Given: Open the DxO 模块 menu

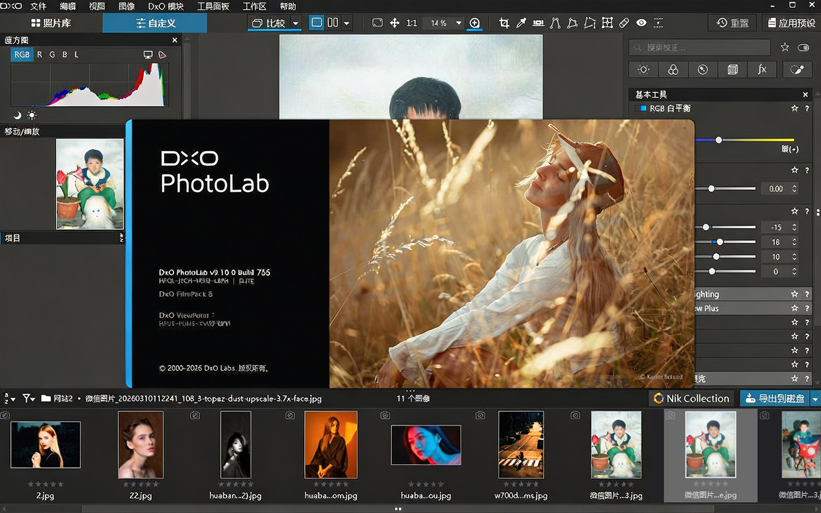Looking at the screenshot, I should (166, 7).
